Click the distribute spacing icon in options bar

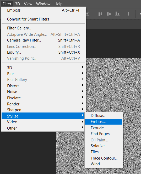pos(128,14)
